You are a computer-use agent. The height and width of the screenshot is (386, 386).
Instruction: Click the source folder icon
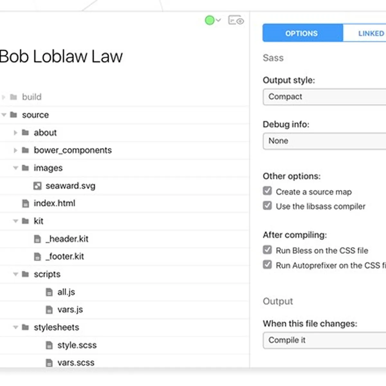click(x=14, y=115)
